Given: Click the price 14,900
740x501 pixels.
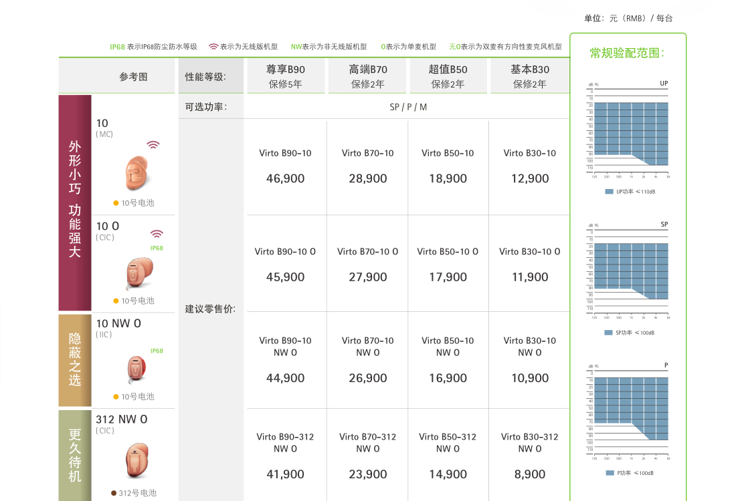Looking at the screenshot, I should click(448, 474).
